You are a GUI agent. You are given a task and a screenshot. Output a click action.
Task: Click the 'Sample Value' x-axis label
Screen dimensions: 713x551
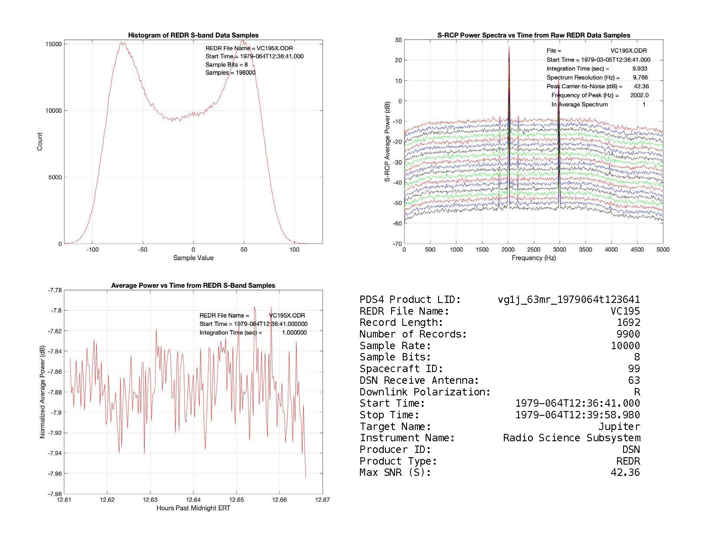click(193, 258)
